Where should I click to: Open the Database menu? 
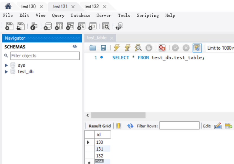point(80,16)
